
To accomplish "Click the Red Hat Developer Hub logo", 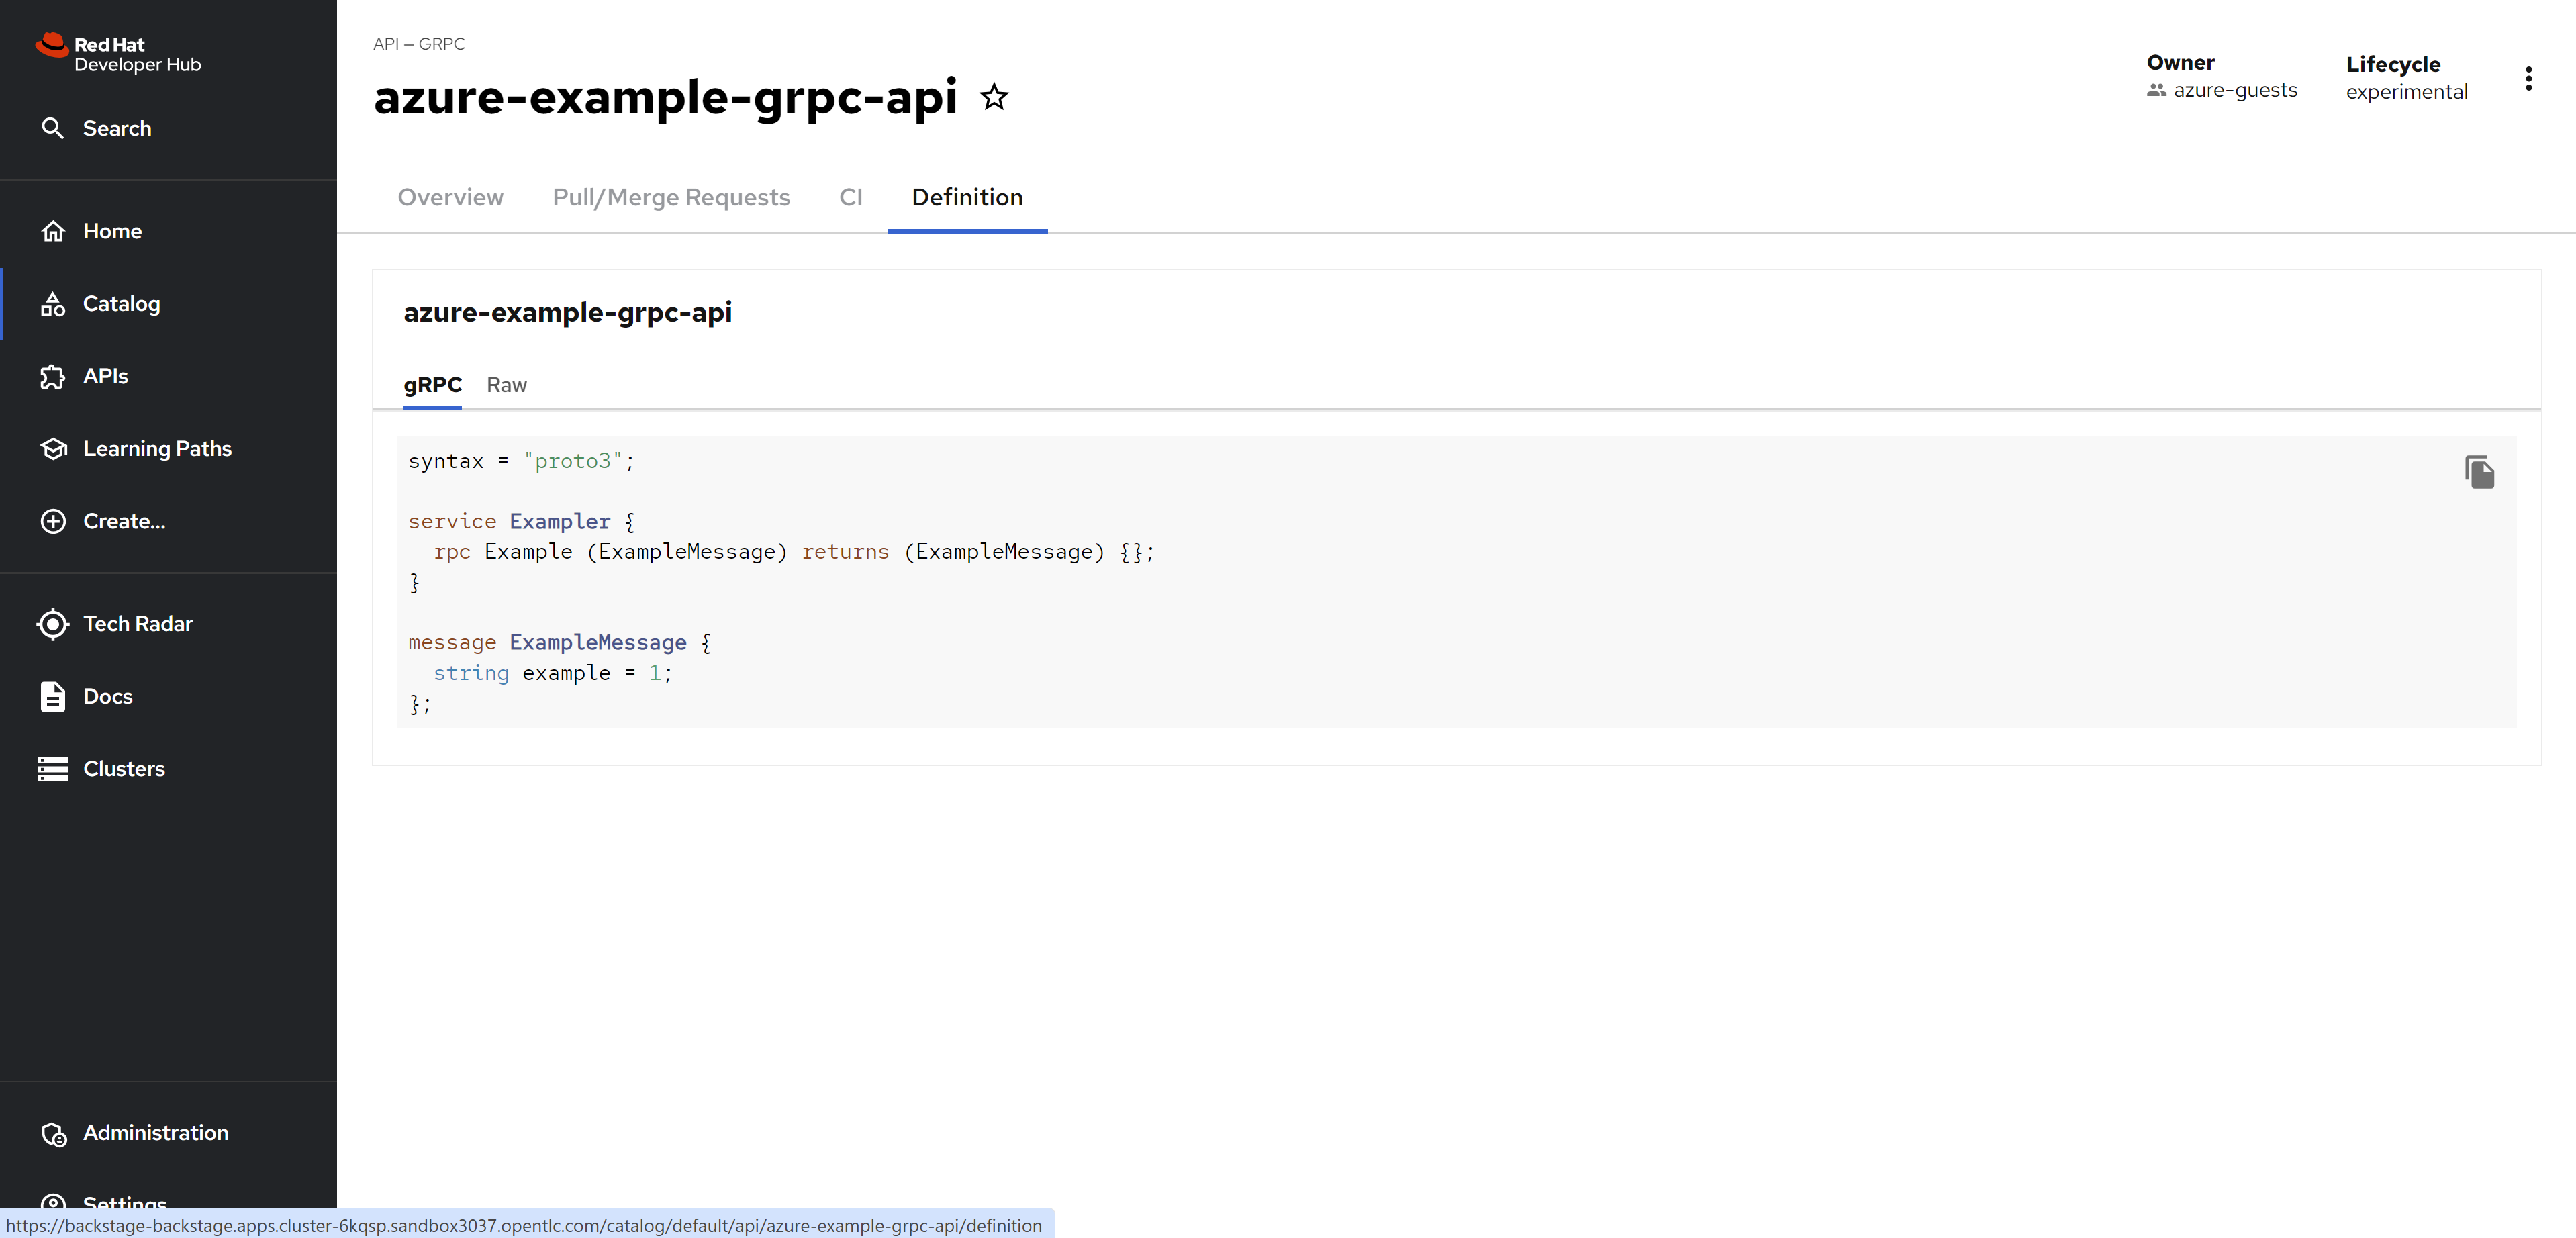I will (x=119, y=54).
